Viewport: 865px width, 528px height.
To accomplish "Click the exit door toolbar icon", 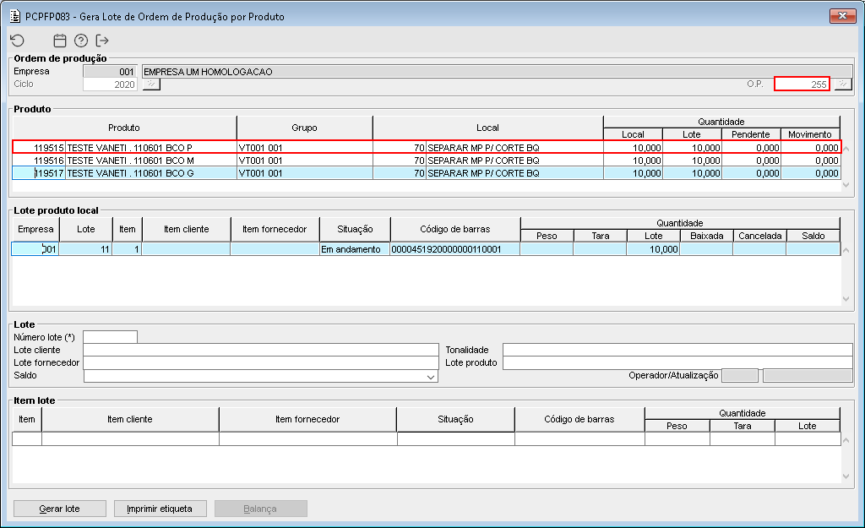I will (102, 41).
